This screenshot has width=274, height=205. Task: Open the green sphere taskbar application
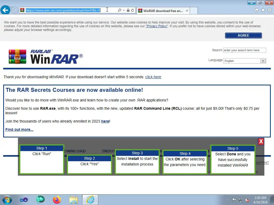pyautogui.click(x=40, y=200)
